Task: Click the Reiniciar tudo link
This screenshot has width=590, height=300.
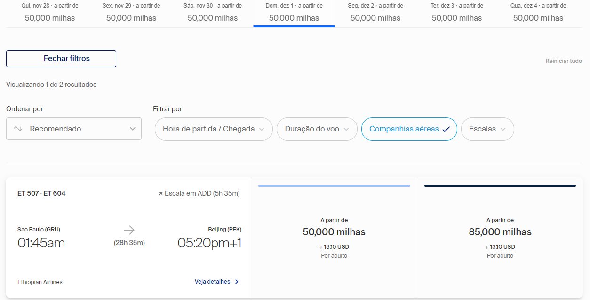Action: coord(564,61)
